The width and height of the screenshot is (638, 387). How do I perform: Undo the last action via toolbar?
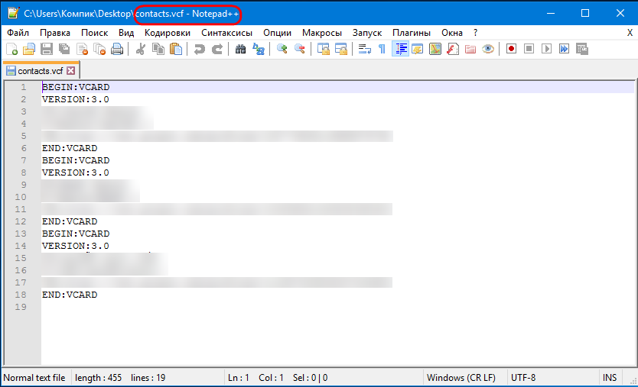point(200,49)
